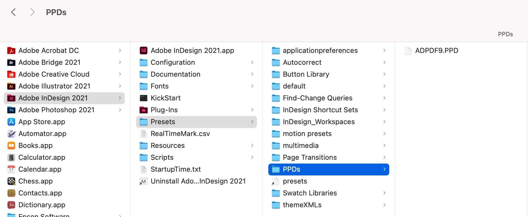Click the Plug-Ins folder icon

click(143, 110)
